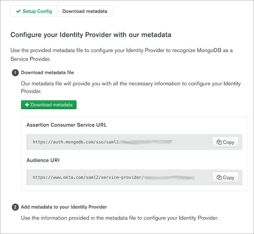Go back to the Setup Config step
Viewport: 254px width, 234px height.
coord(34,12)
